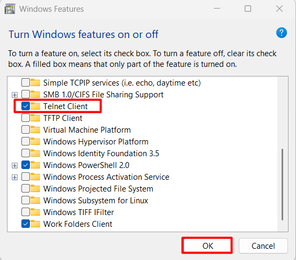Click the Work Folders Client folder icon
The height and width of the screenshot is (260, 296).
[35, 224]
